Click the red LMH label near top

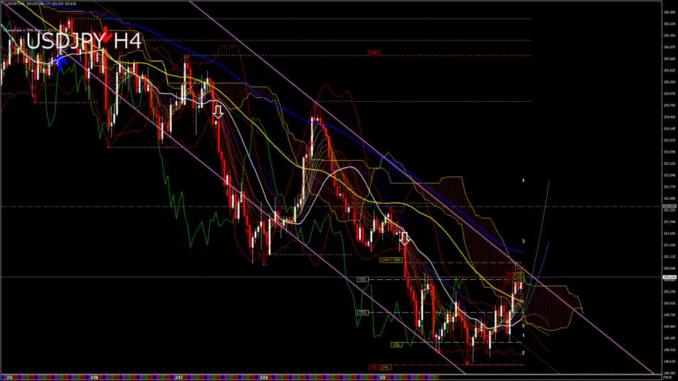tap(375, 53)
